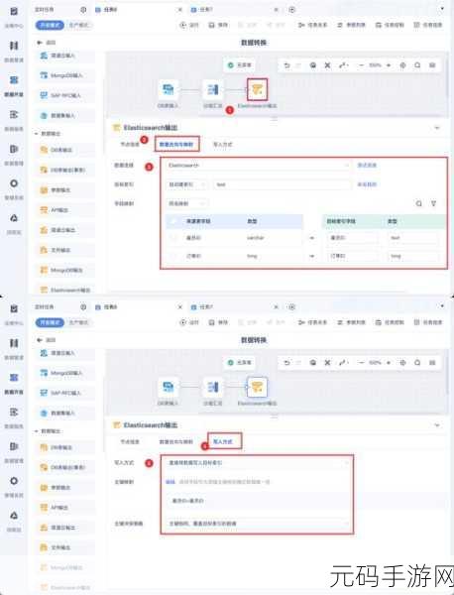Open the node info tab in upper panel
The height and width of the screenshot is (595, 454).
point(130,145)
